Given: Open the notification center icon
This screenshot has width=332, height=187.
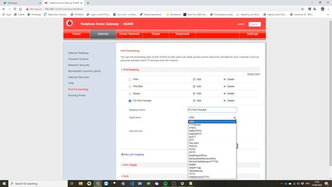Looking at the screenshot, I should [326, 183].
